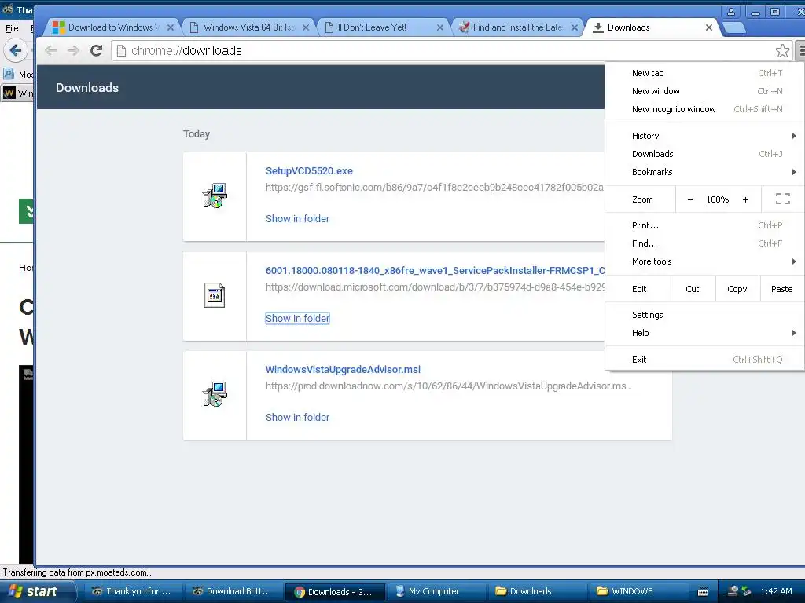Open Settings from the Chrome menu
The width and height of the screenshot is (805, 603).
point(704,315)
